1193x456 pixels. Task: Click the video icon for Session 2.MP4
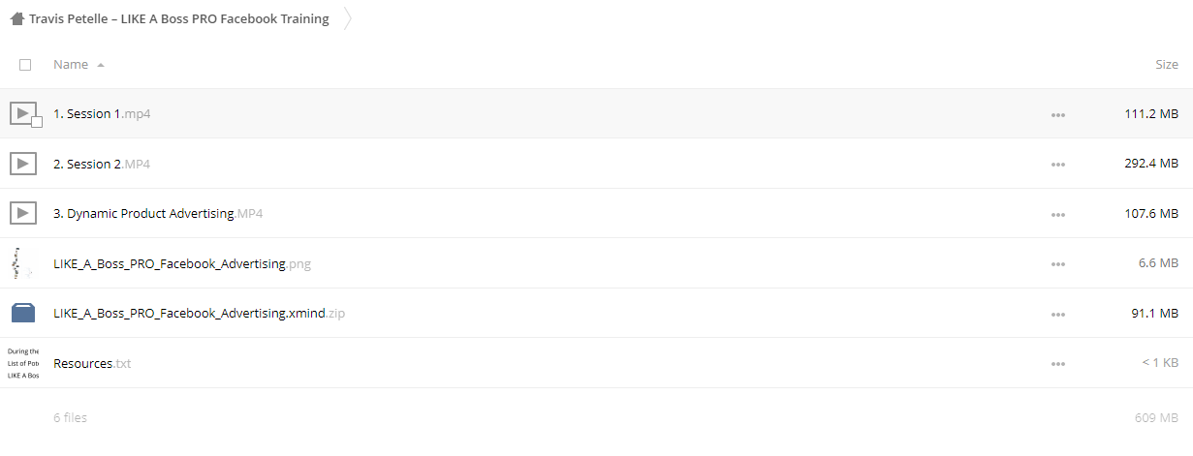pos(23,164)
